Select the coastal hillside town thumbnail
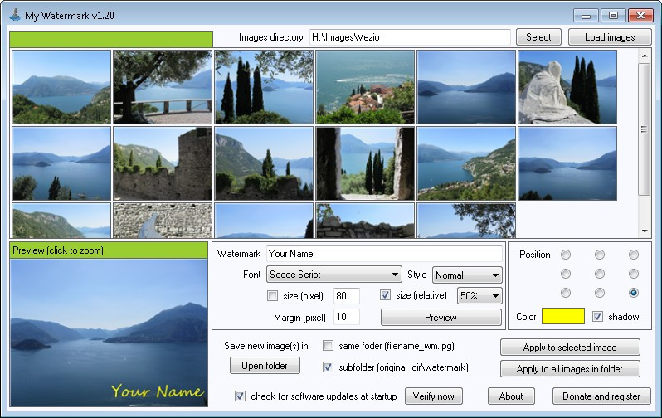662x418 pixels. tap(466, 163)
